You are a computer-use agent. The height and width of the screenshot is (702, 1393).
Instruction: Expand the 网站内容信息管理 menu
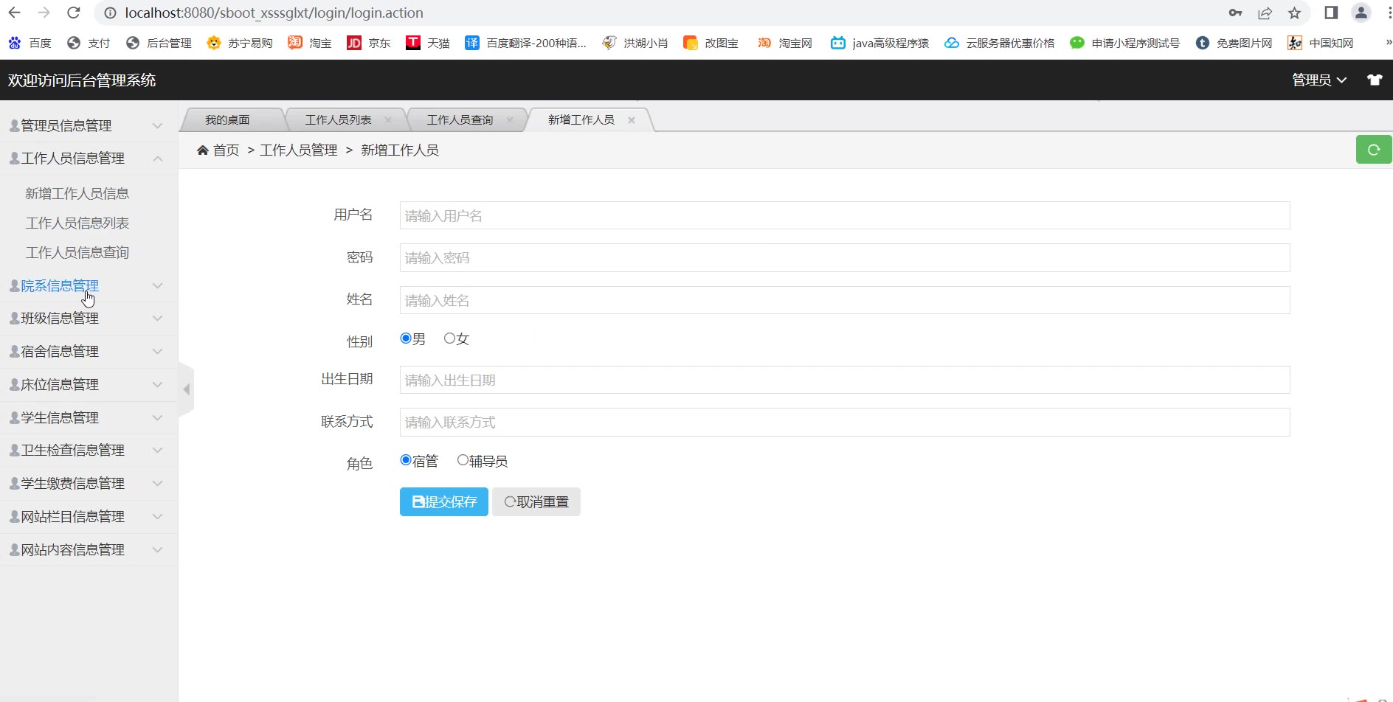[89, 550]
